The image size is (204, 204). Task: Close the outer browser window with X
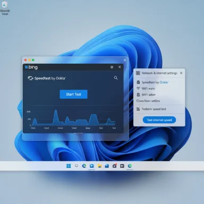click(x=125, y=60)
